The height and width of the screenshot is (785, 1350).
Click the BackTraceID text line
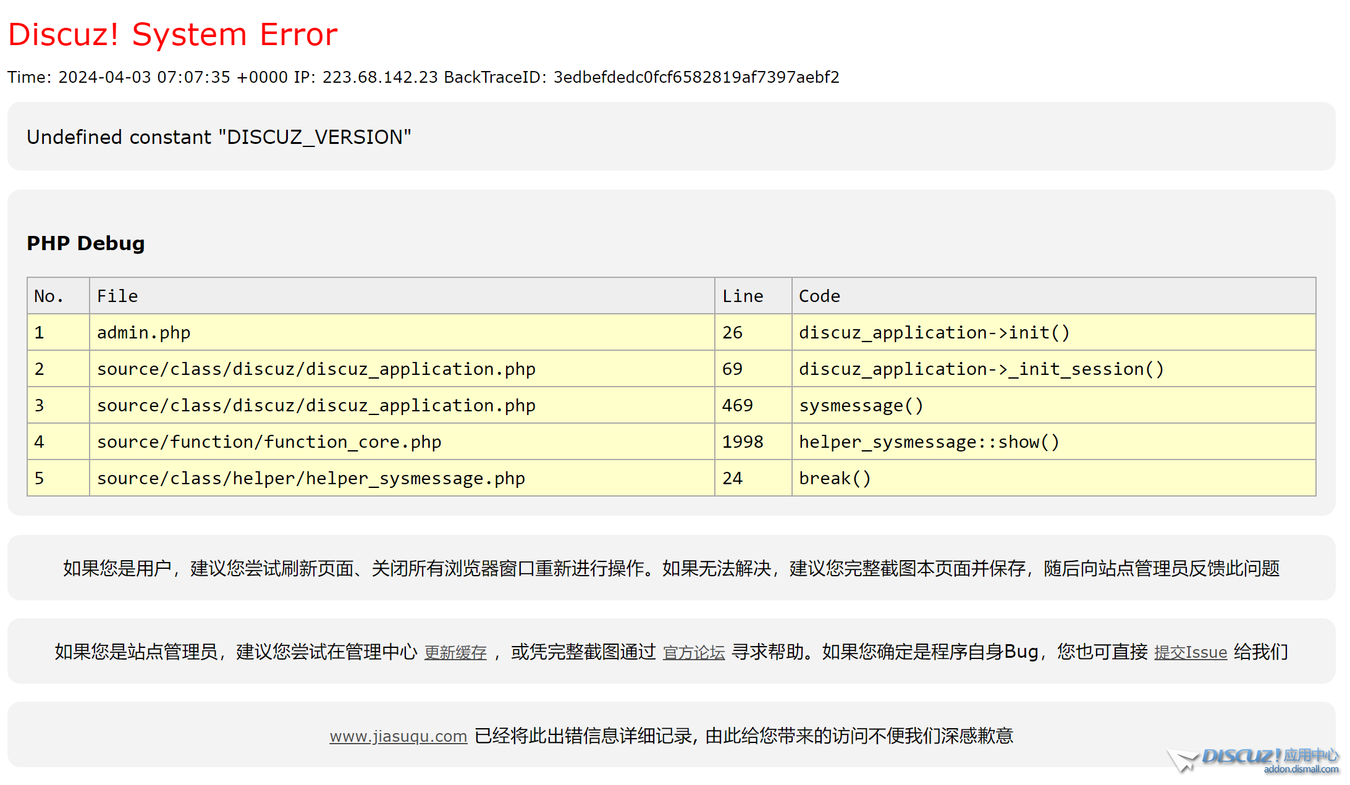[423, 77]
